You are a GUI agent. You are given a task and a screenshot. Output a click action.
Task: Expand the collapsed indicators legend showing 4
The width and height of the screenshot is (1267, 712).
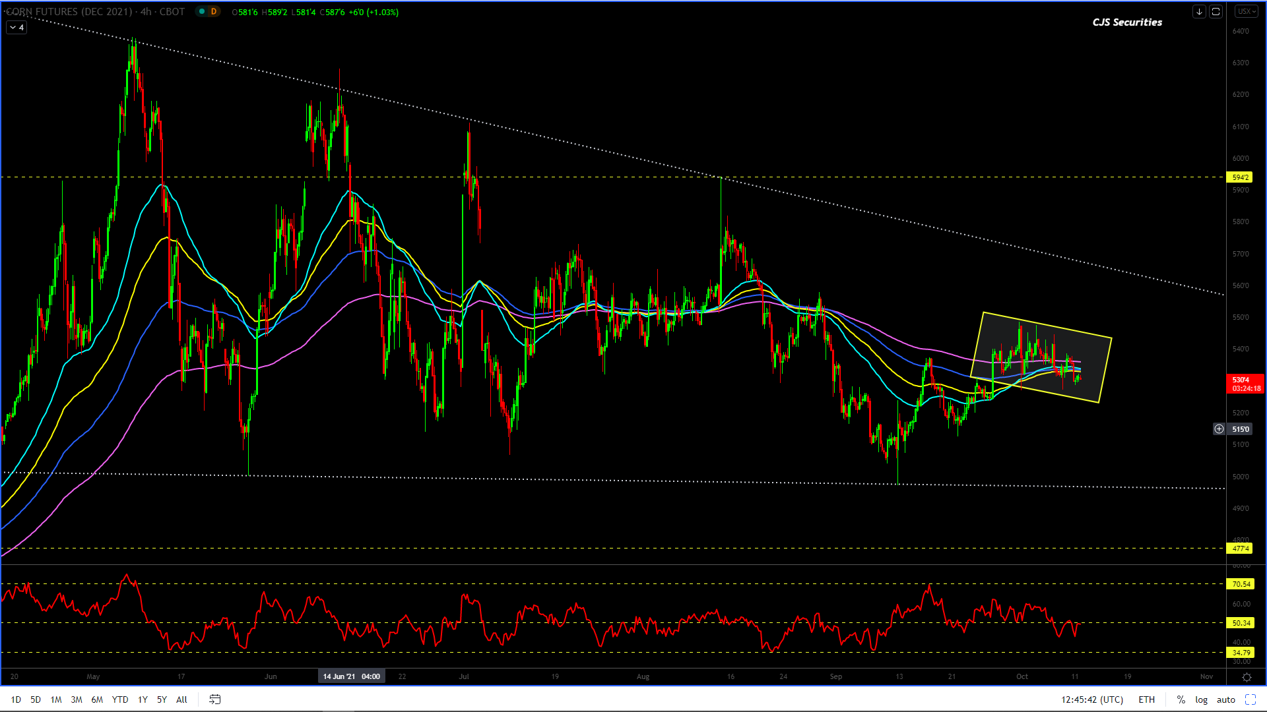click(17, 28)
